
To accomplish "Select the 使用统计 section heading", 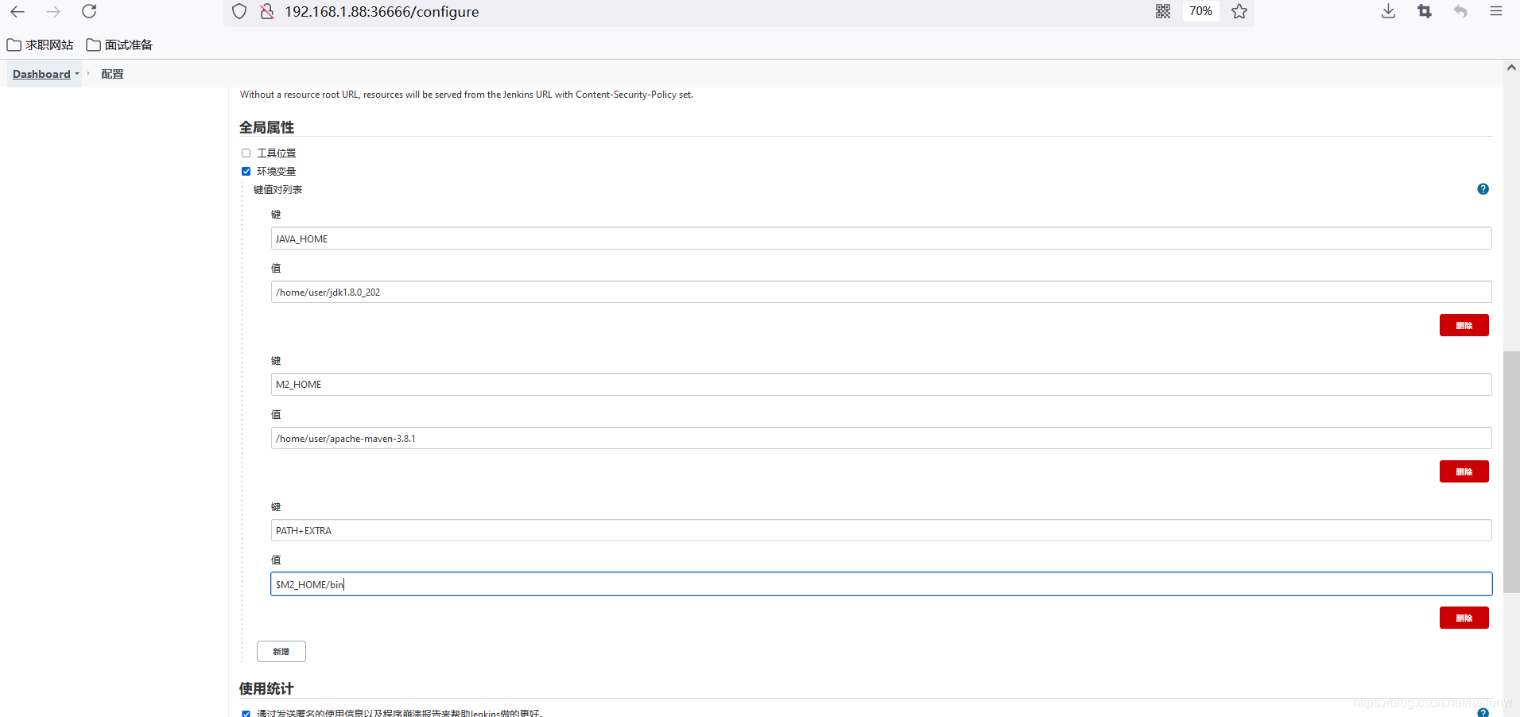I will (266, 688).
